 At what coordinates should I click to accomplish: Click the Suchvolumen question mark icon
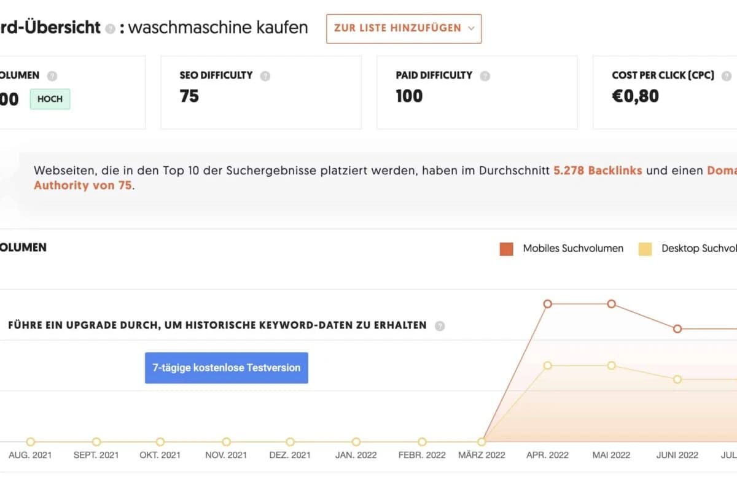pos(50,75)
